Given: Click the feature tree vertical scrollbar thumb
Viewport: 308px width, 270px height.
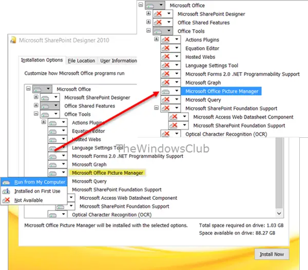Looking at the screenshot, I should click(x=279, y=173).
